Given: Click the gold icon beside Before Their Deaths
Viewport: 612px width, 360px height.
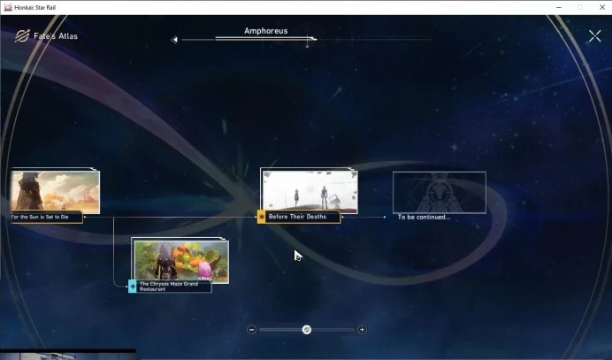Looking at the screenshot, I should pos(262,217).
